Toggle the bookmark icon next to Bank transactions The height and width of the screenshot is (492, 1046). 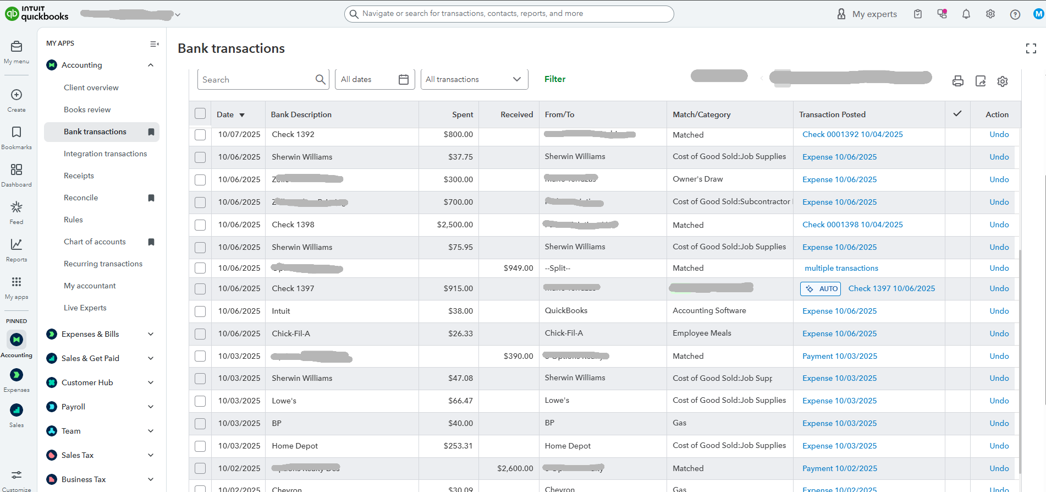coord(151,132)
